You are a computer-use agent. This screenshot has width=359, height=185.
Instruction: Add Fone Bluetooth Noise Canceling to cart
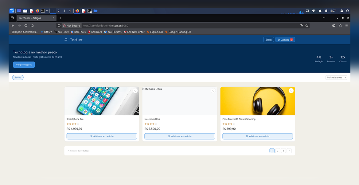click(258, 136)
